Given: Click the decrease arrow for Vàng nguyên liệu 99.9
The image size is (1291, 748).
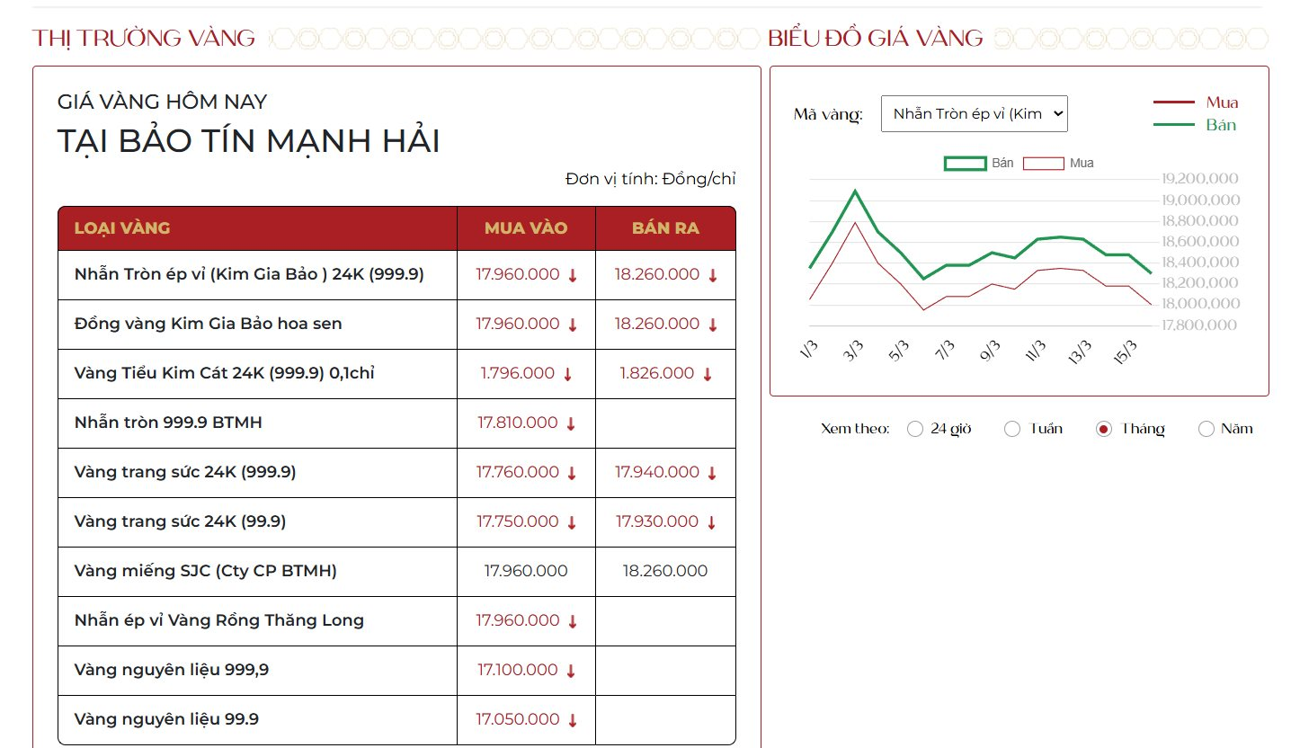Looking at the screenshot, I should click(572, 719).
